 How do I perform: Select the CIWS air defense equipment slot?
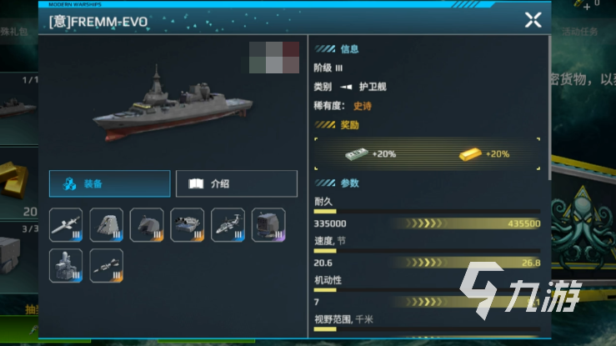click(66, 265)
